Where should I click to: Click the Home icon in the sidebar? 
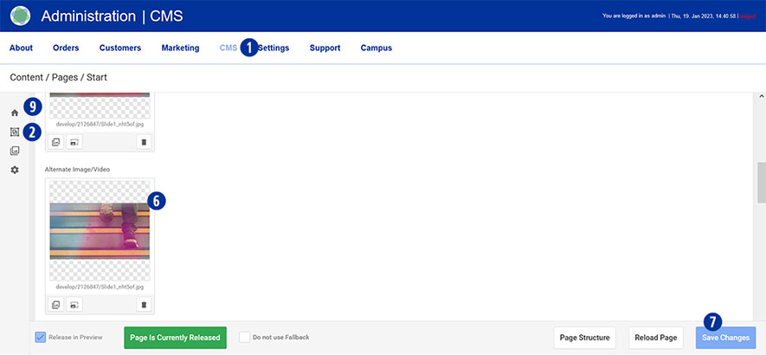(x=14, y=113)
